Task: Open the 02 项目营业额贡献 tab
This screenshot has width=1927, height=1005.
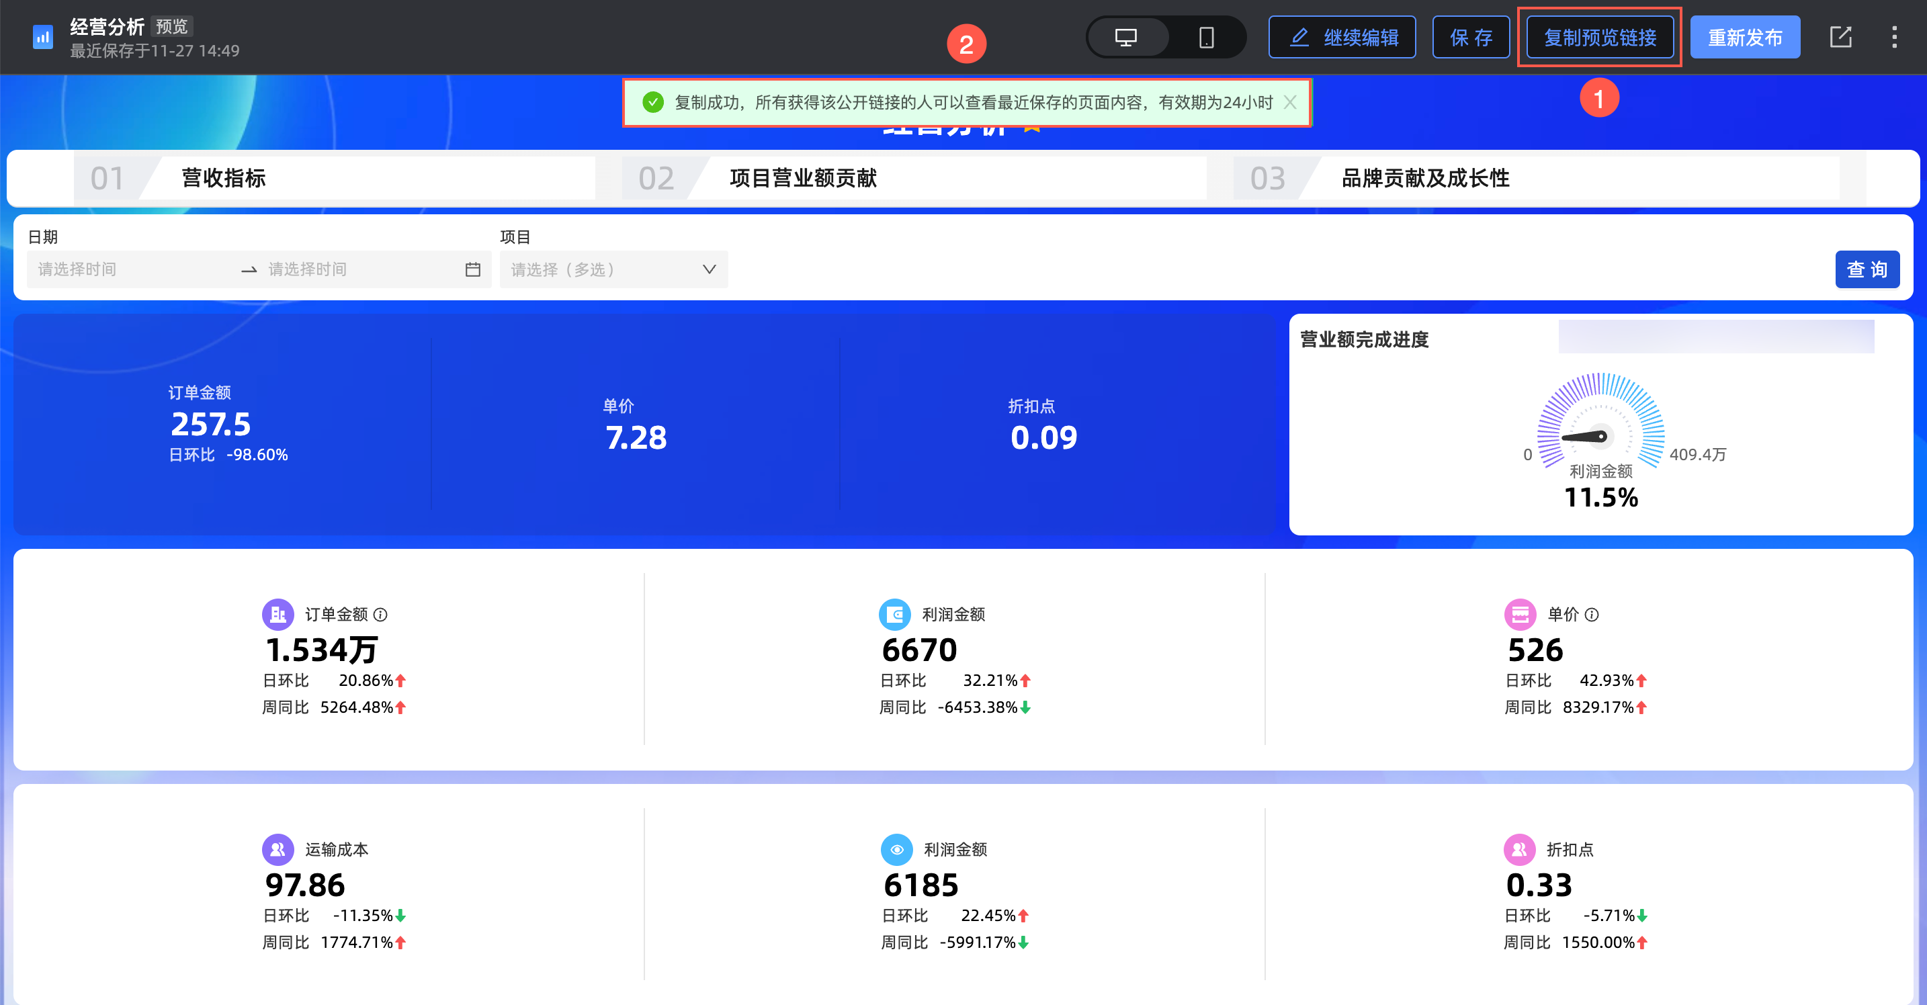Action: click(x=913, y=178)
